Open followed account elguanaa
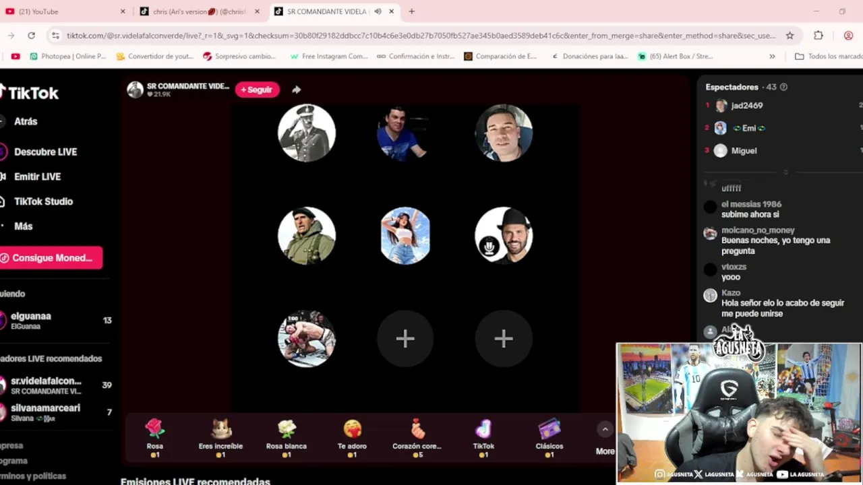 55,321
